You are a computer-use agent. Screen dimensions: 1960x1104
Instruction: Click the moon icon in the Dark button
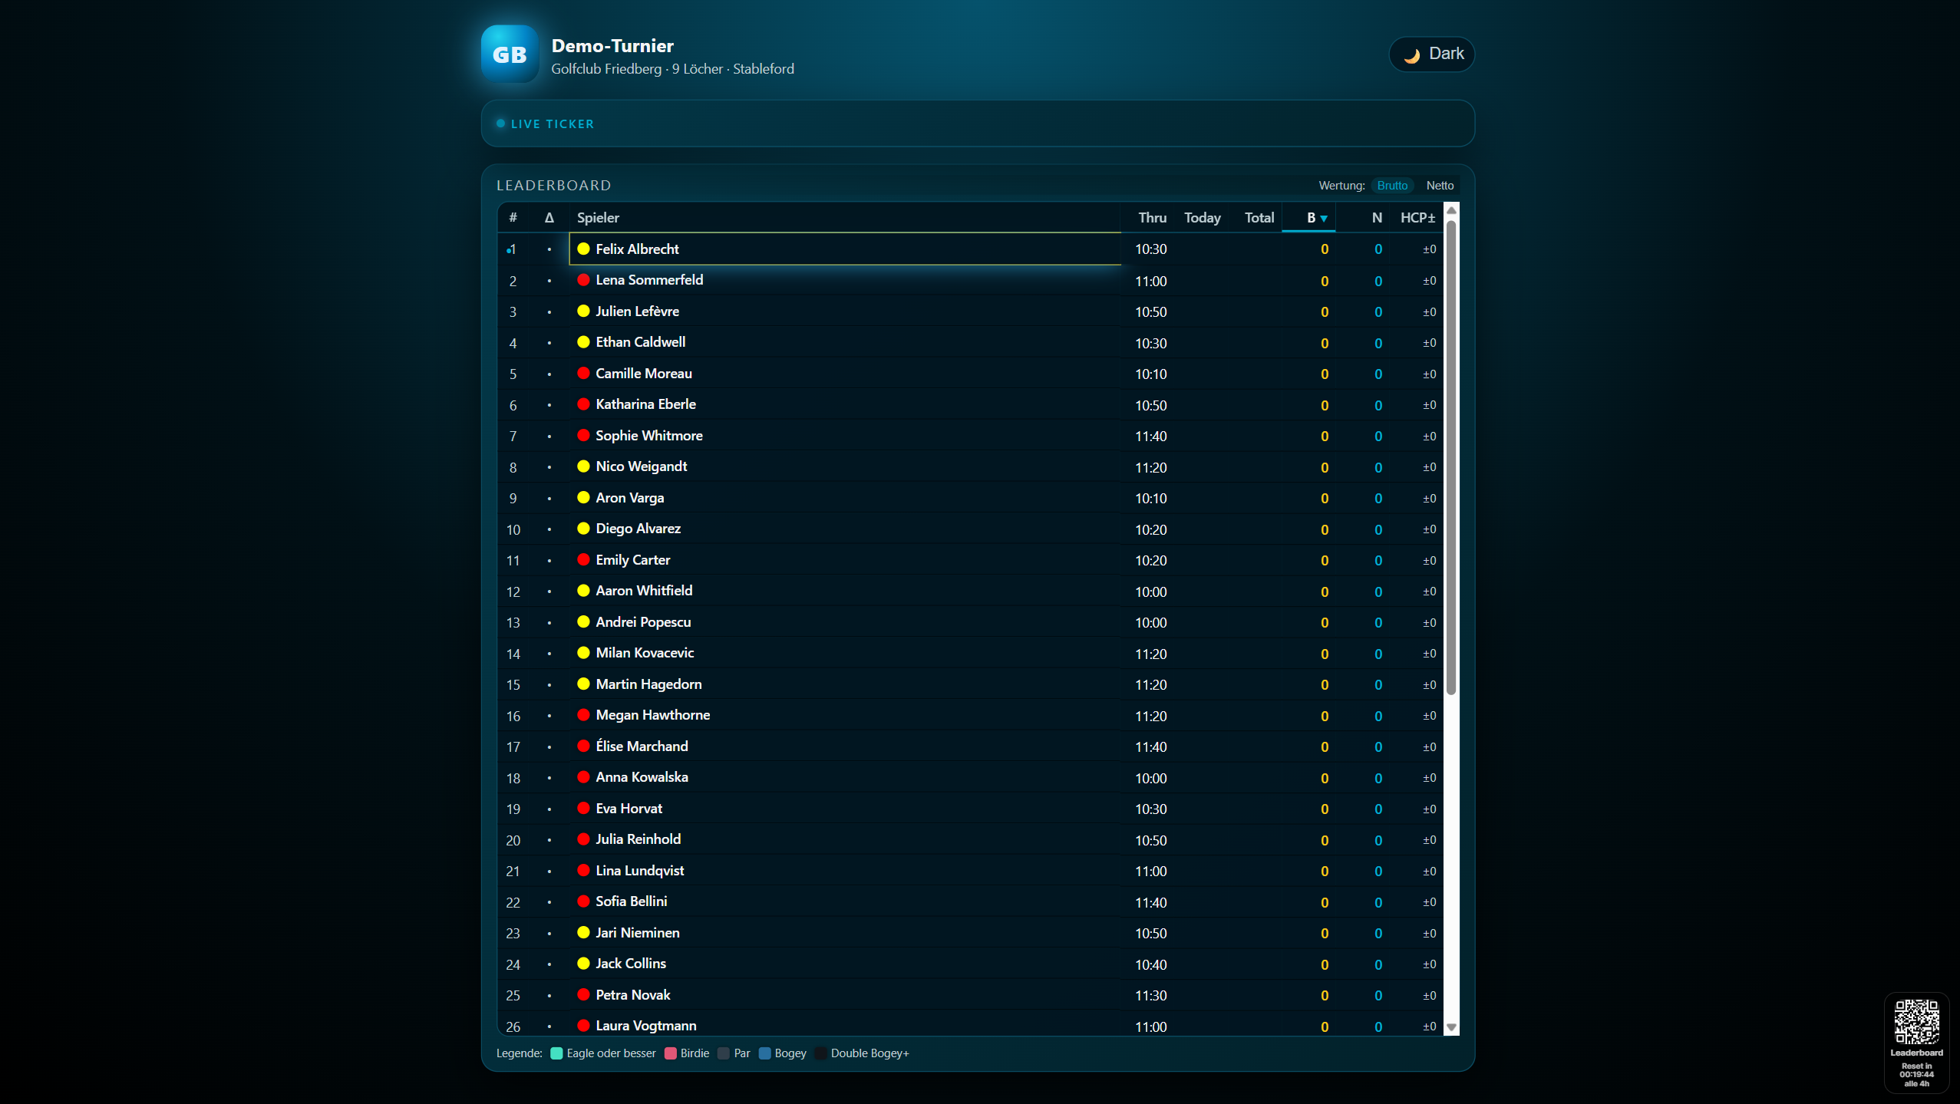pyautogui.click(x=1413, y=54)
